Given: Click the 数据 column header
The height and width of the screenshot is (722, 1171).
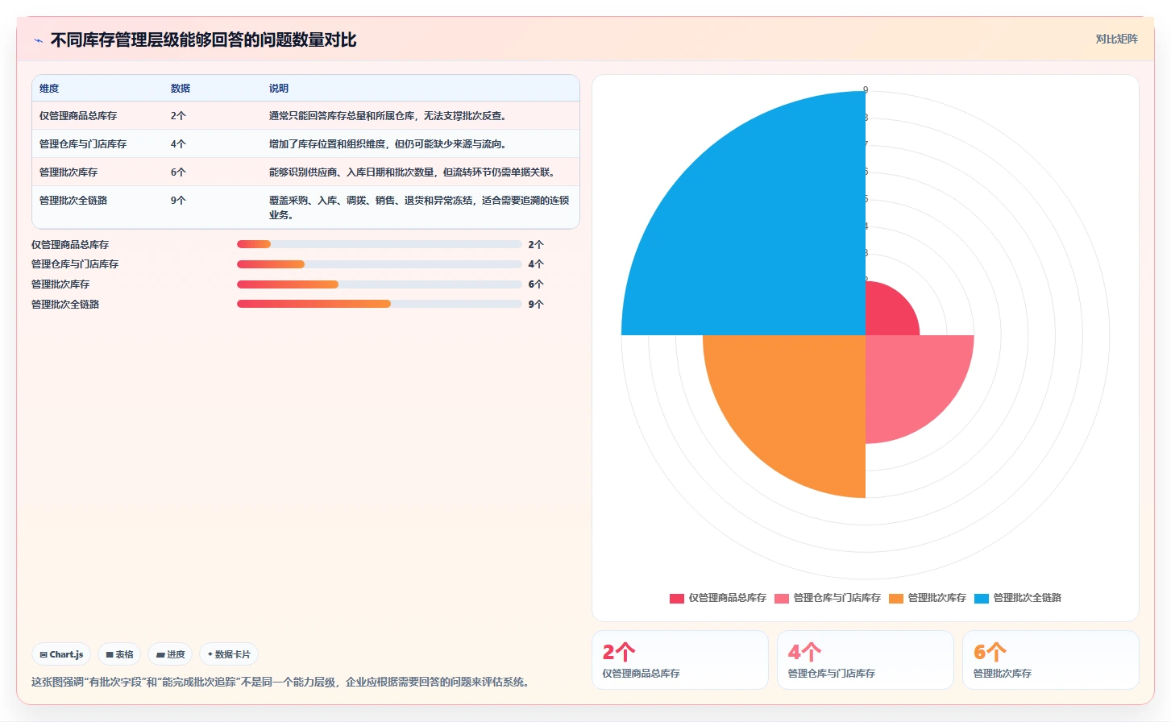Looking at the screenshot, I should coord(181,89).
